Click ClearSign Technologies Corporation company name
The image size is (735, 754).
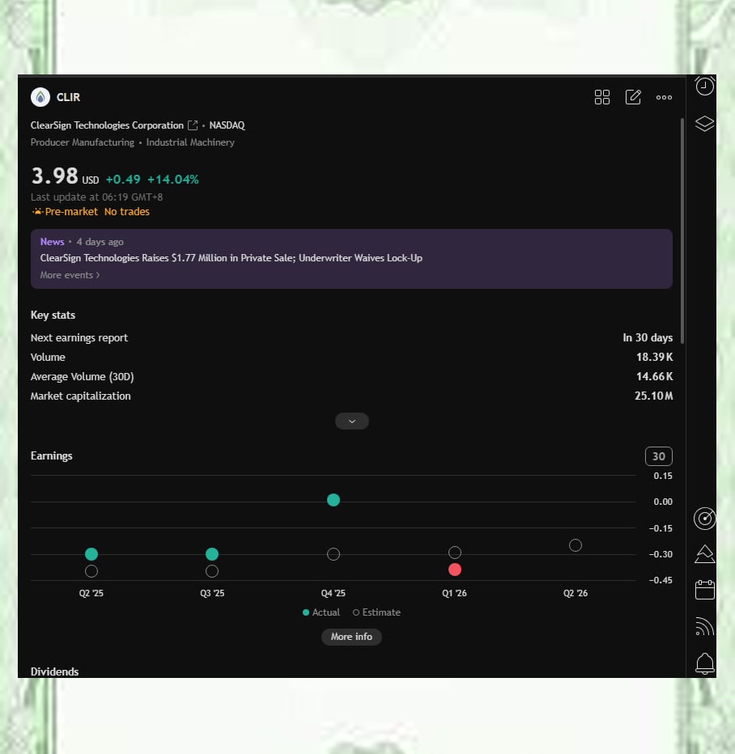point(108,125)
